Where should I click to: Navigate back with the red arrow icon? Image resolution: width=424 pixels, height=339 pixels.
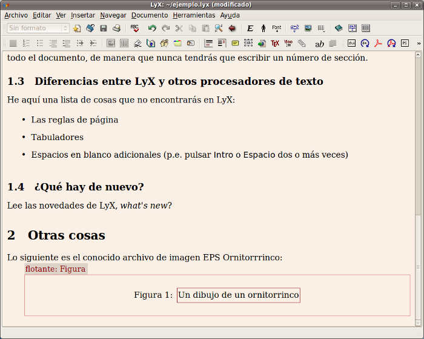[232, 28]
